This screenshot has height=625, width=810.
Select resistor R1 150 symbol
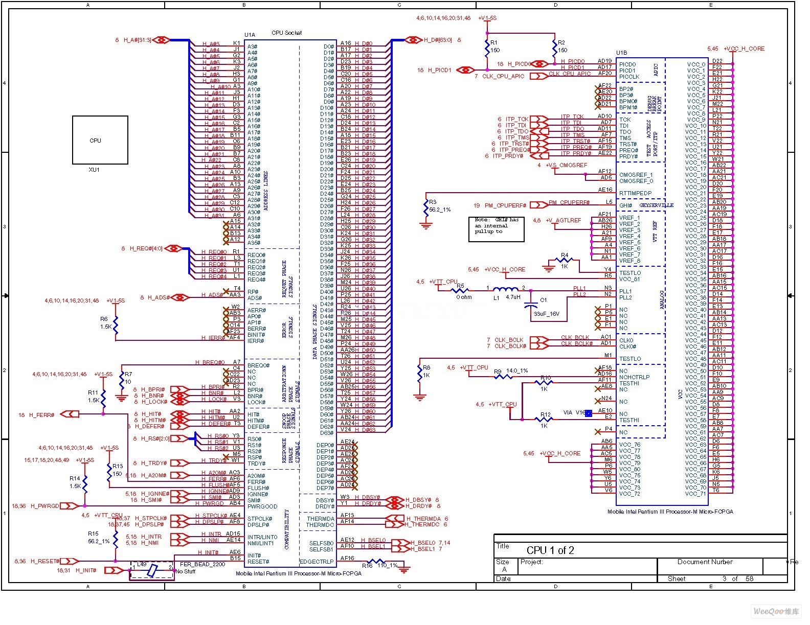pyautogui.click(x=487, y=49)
